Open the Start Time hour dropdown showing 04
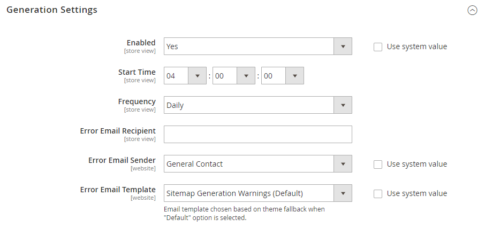This screenshot has height=227, width=485. pos(185,76)
